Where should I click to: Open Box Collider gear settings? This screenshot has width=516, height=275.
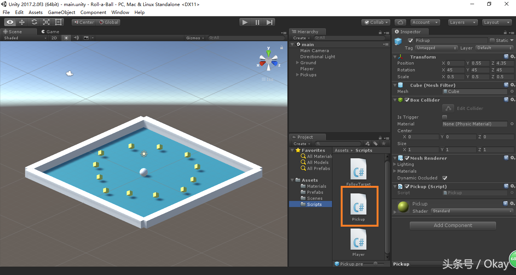point(512,100)
